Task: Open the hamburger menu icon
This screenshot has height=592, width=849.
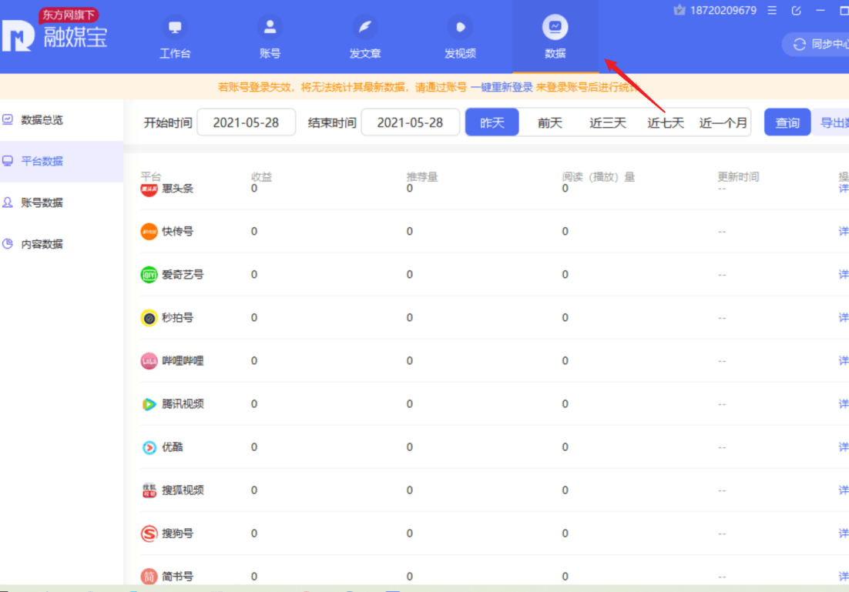Action: click(x=772, y=10)
